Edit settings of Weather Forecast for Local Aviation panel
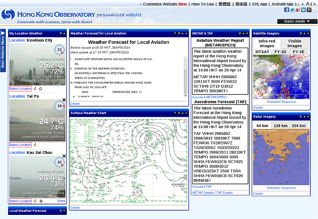318x219 pixels. pos(175,33)
